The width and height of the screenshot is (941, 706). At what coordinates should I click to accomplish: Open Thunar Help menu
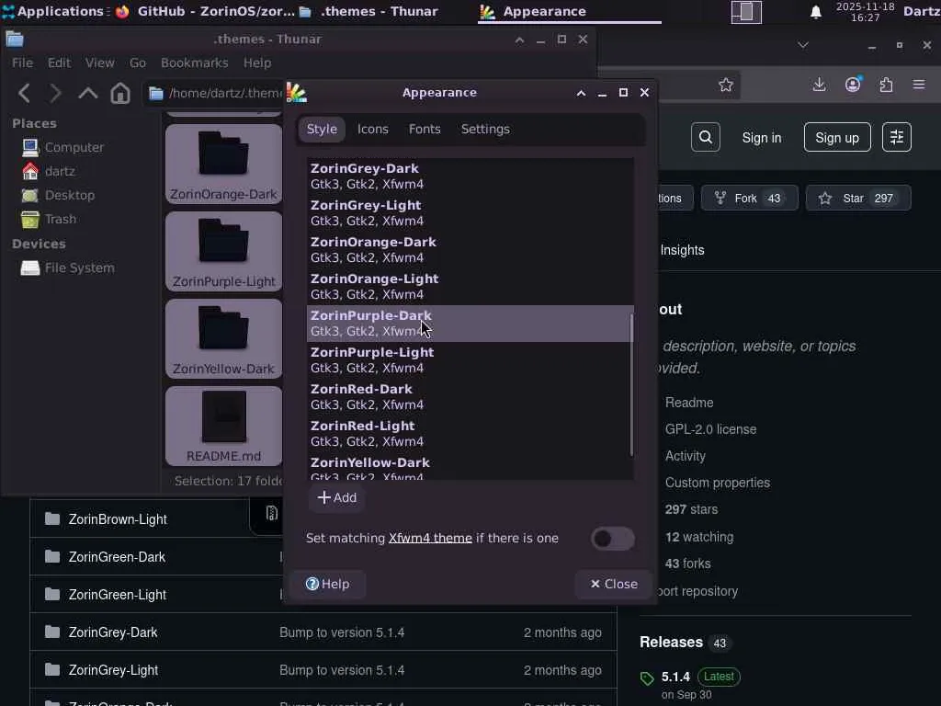(257, 63)
